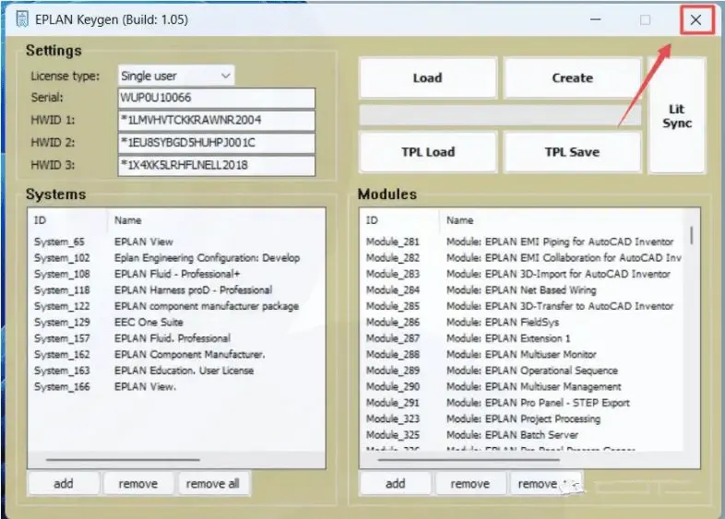Open the License type dropdown

[x=176, y=76]
